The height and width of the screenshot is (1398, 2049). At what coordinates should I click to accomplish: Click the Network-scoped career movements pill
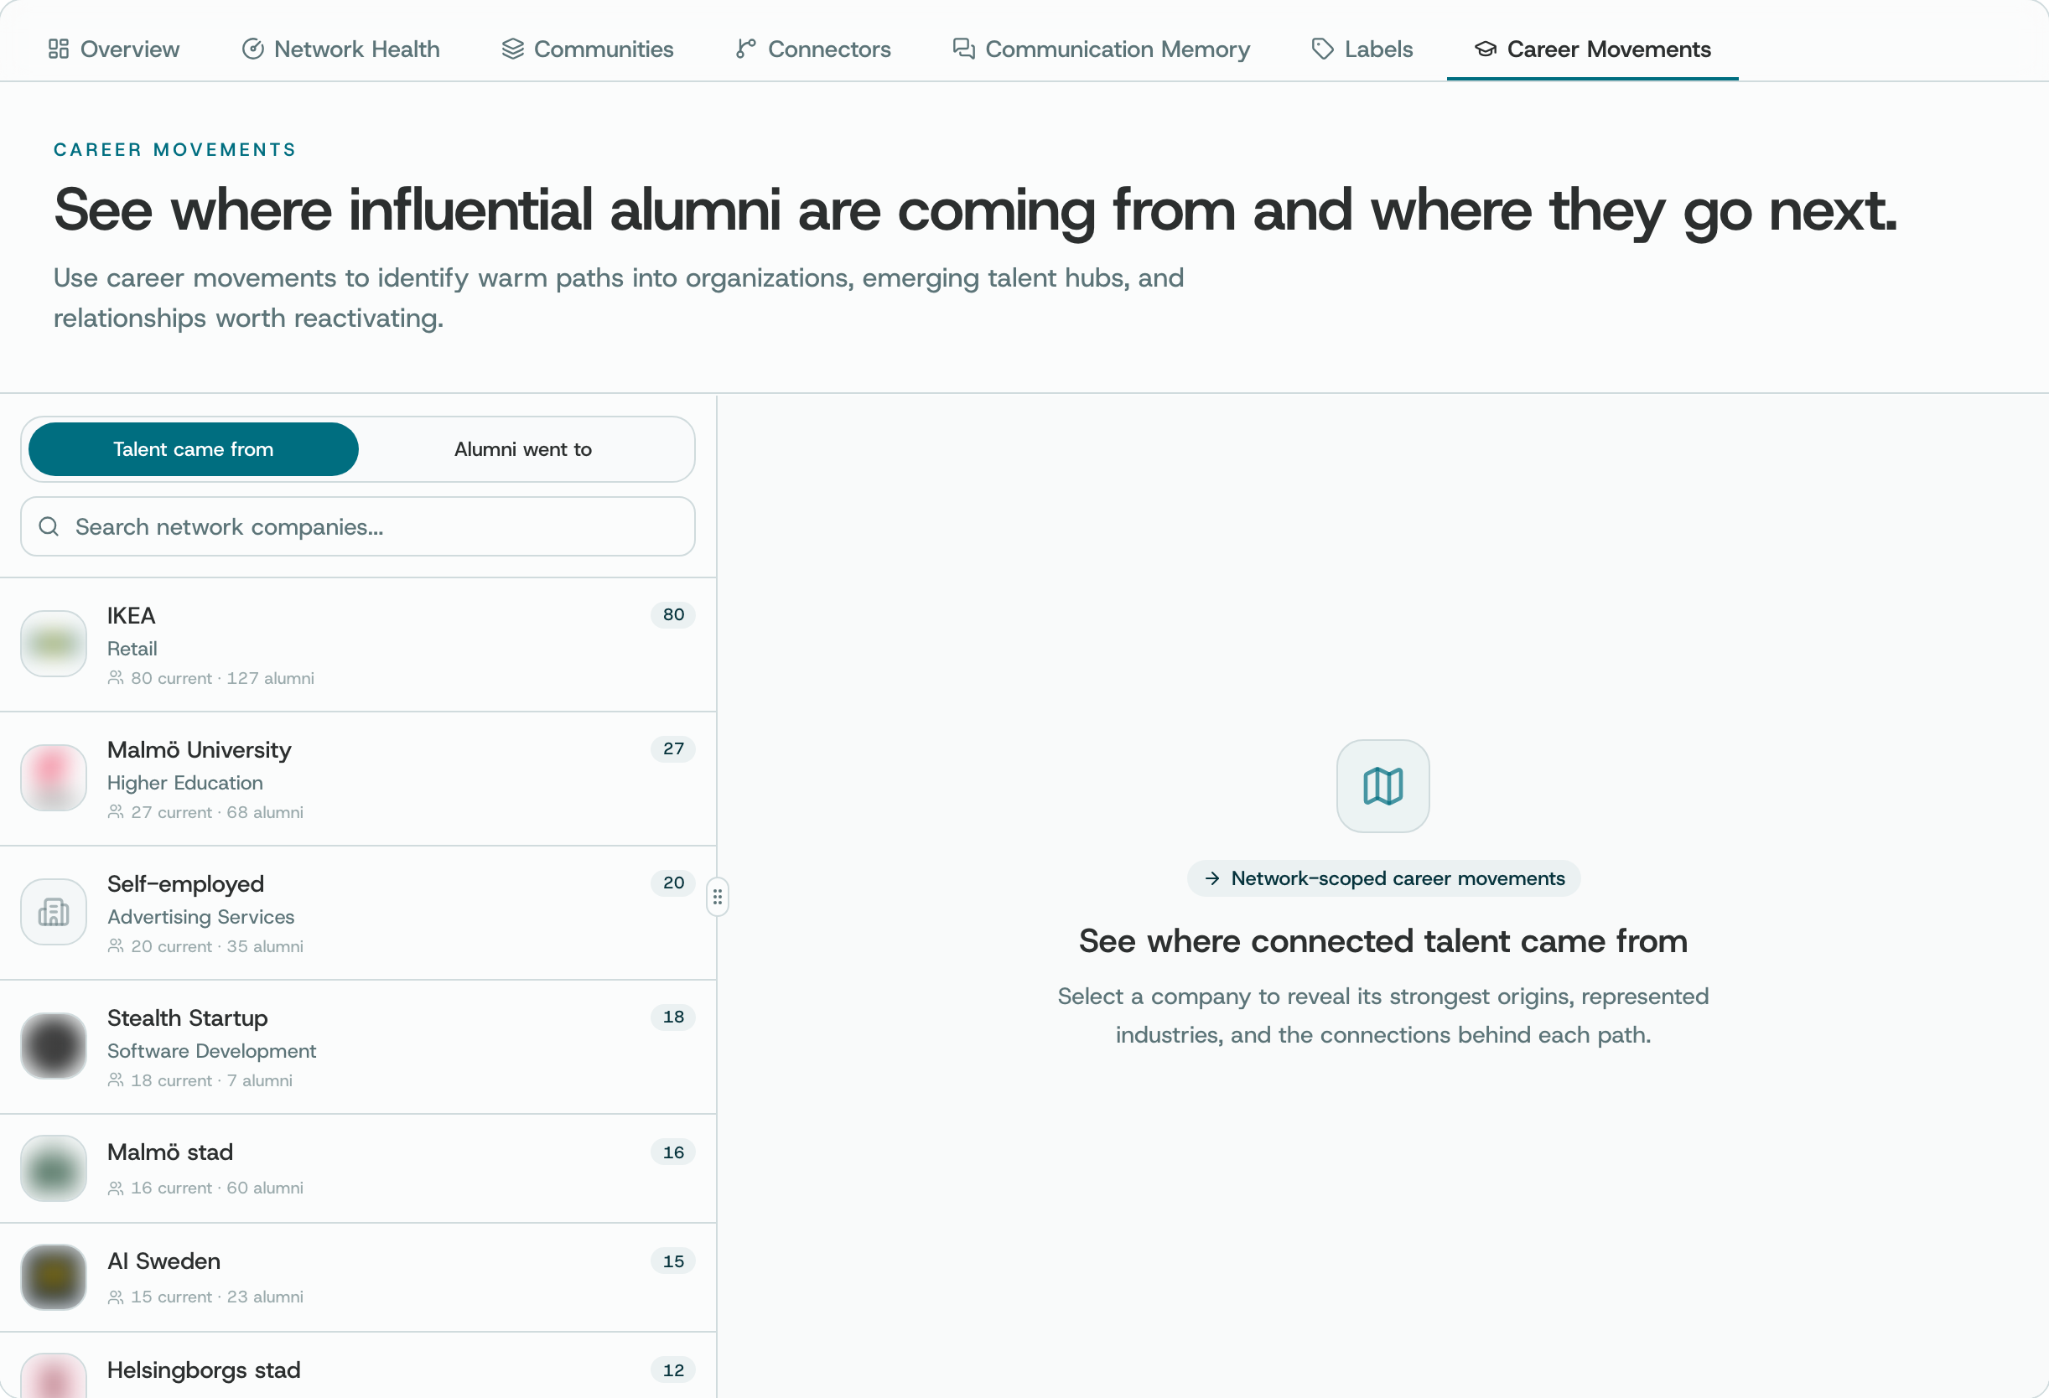[1383, 879]
